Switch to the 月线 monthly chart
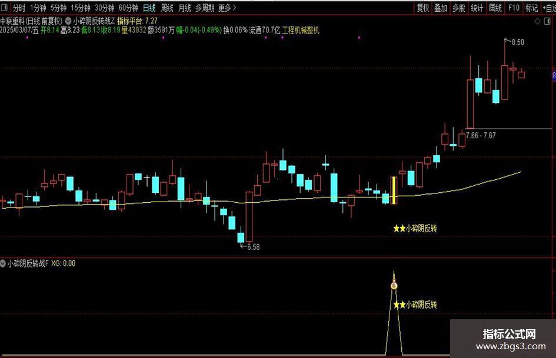Viewport: 556px width, 358px height. [184, 8]
